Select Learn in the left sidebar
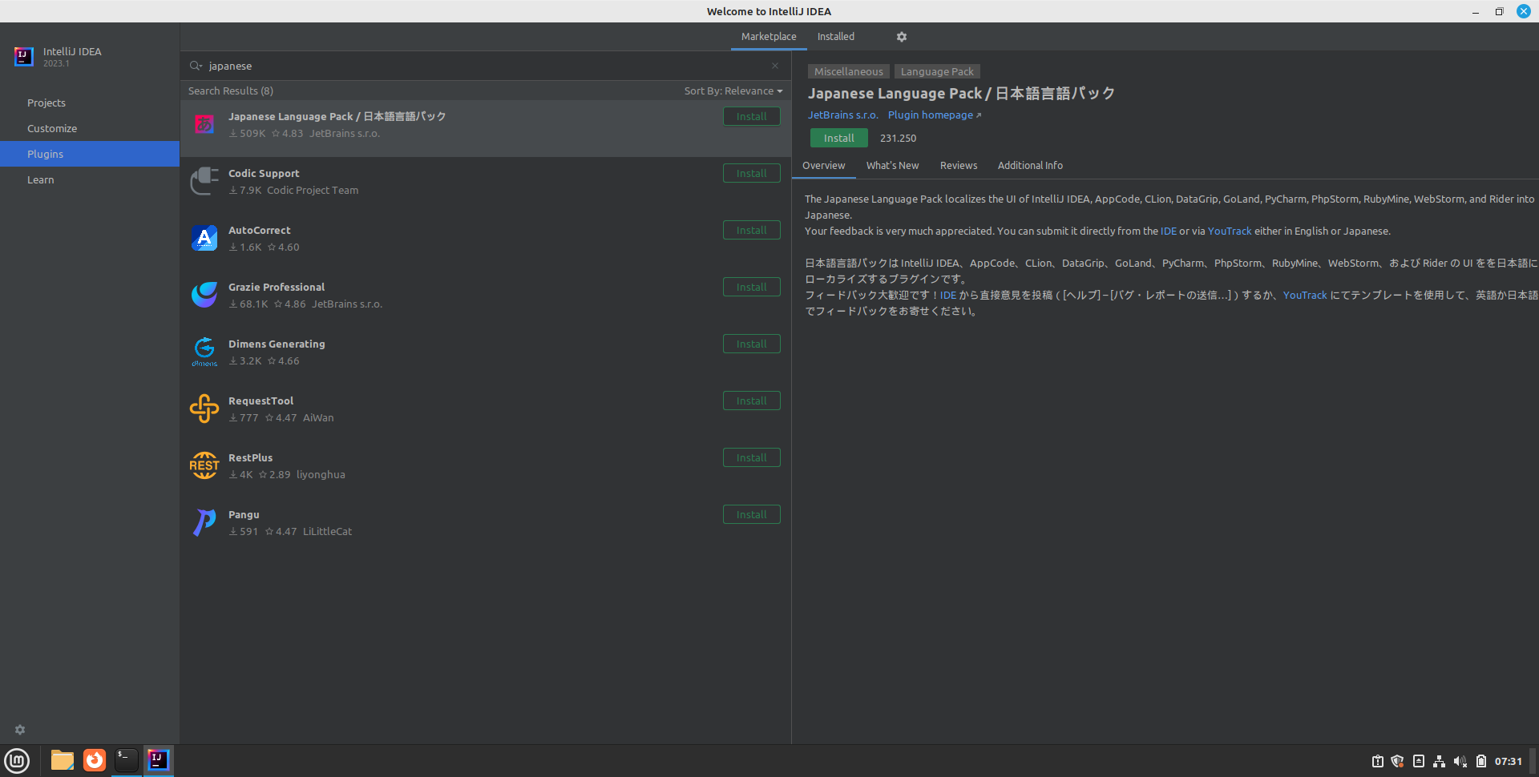The width and height of the screenshot is (1539, 777). pos(40,179)
